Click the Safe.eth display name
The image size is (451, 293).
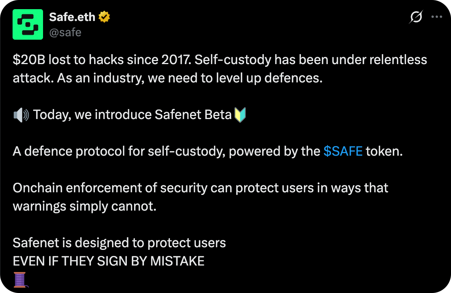pyautogui.click(x=73, y=17)
